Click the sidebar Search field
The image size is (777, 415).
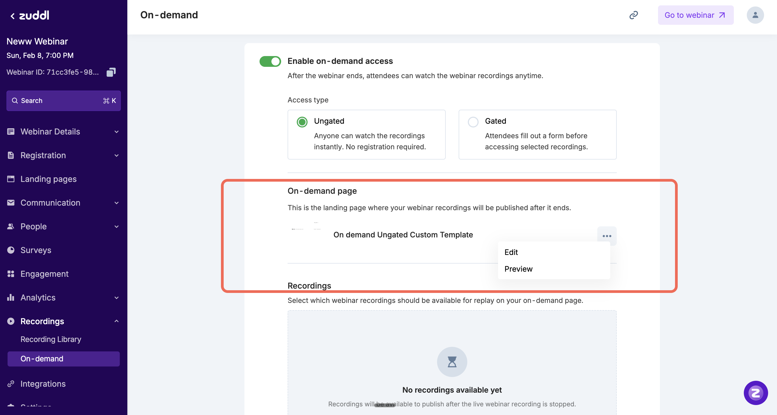63,101
